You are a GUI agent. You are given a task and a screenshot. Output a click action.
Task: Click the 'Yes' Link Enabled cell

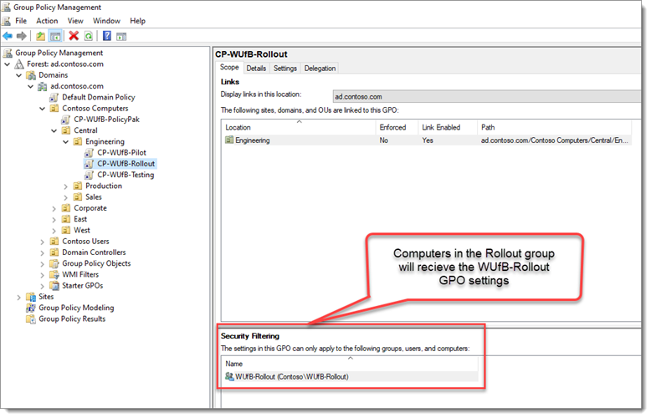(428, 140)
